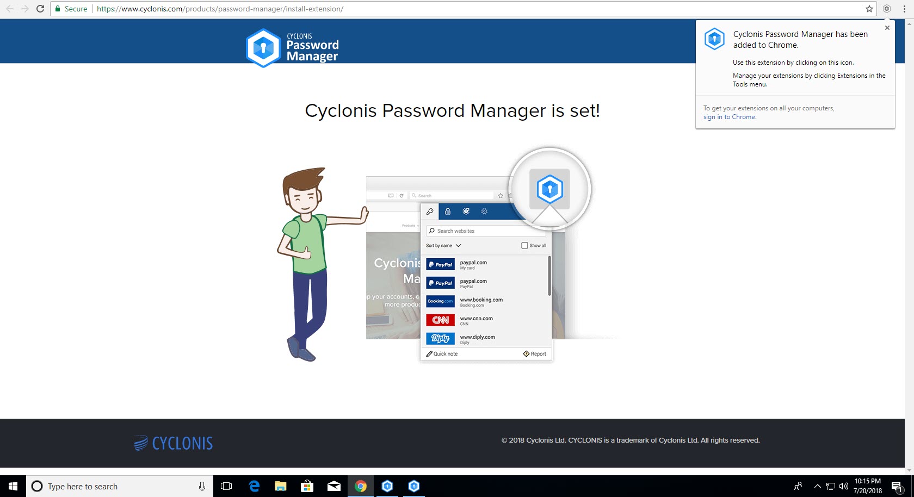Click the 'sign in to Chrome' link
Screen dimensions: 914x497
click(x=730, y=117)
